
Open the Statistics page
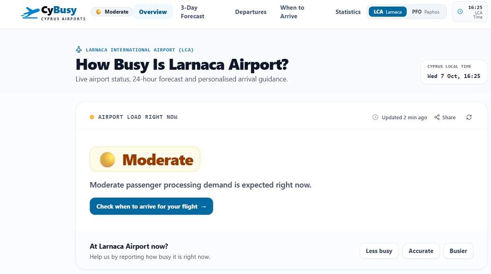pyautogui.click(x=348, y=12)
